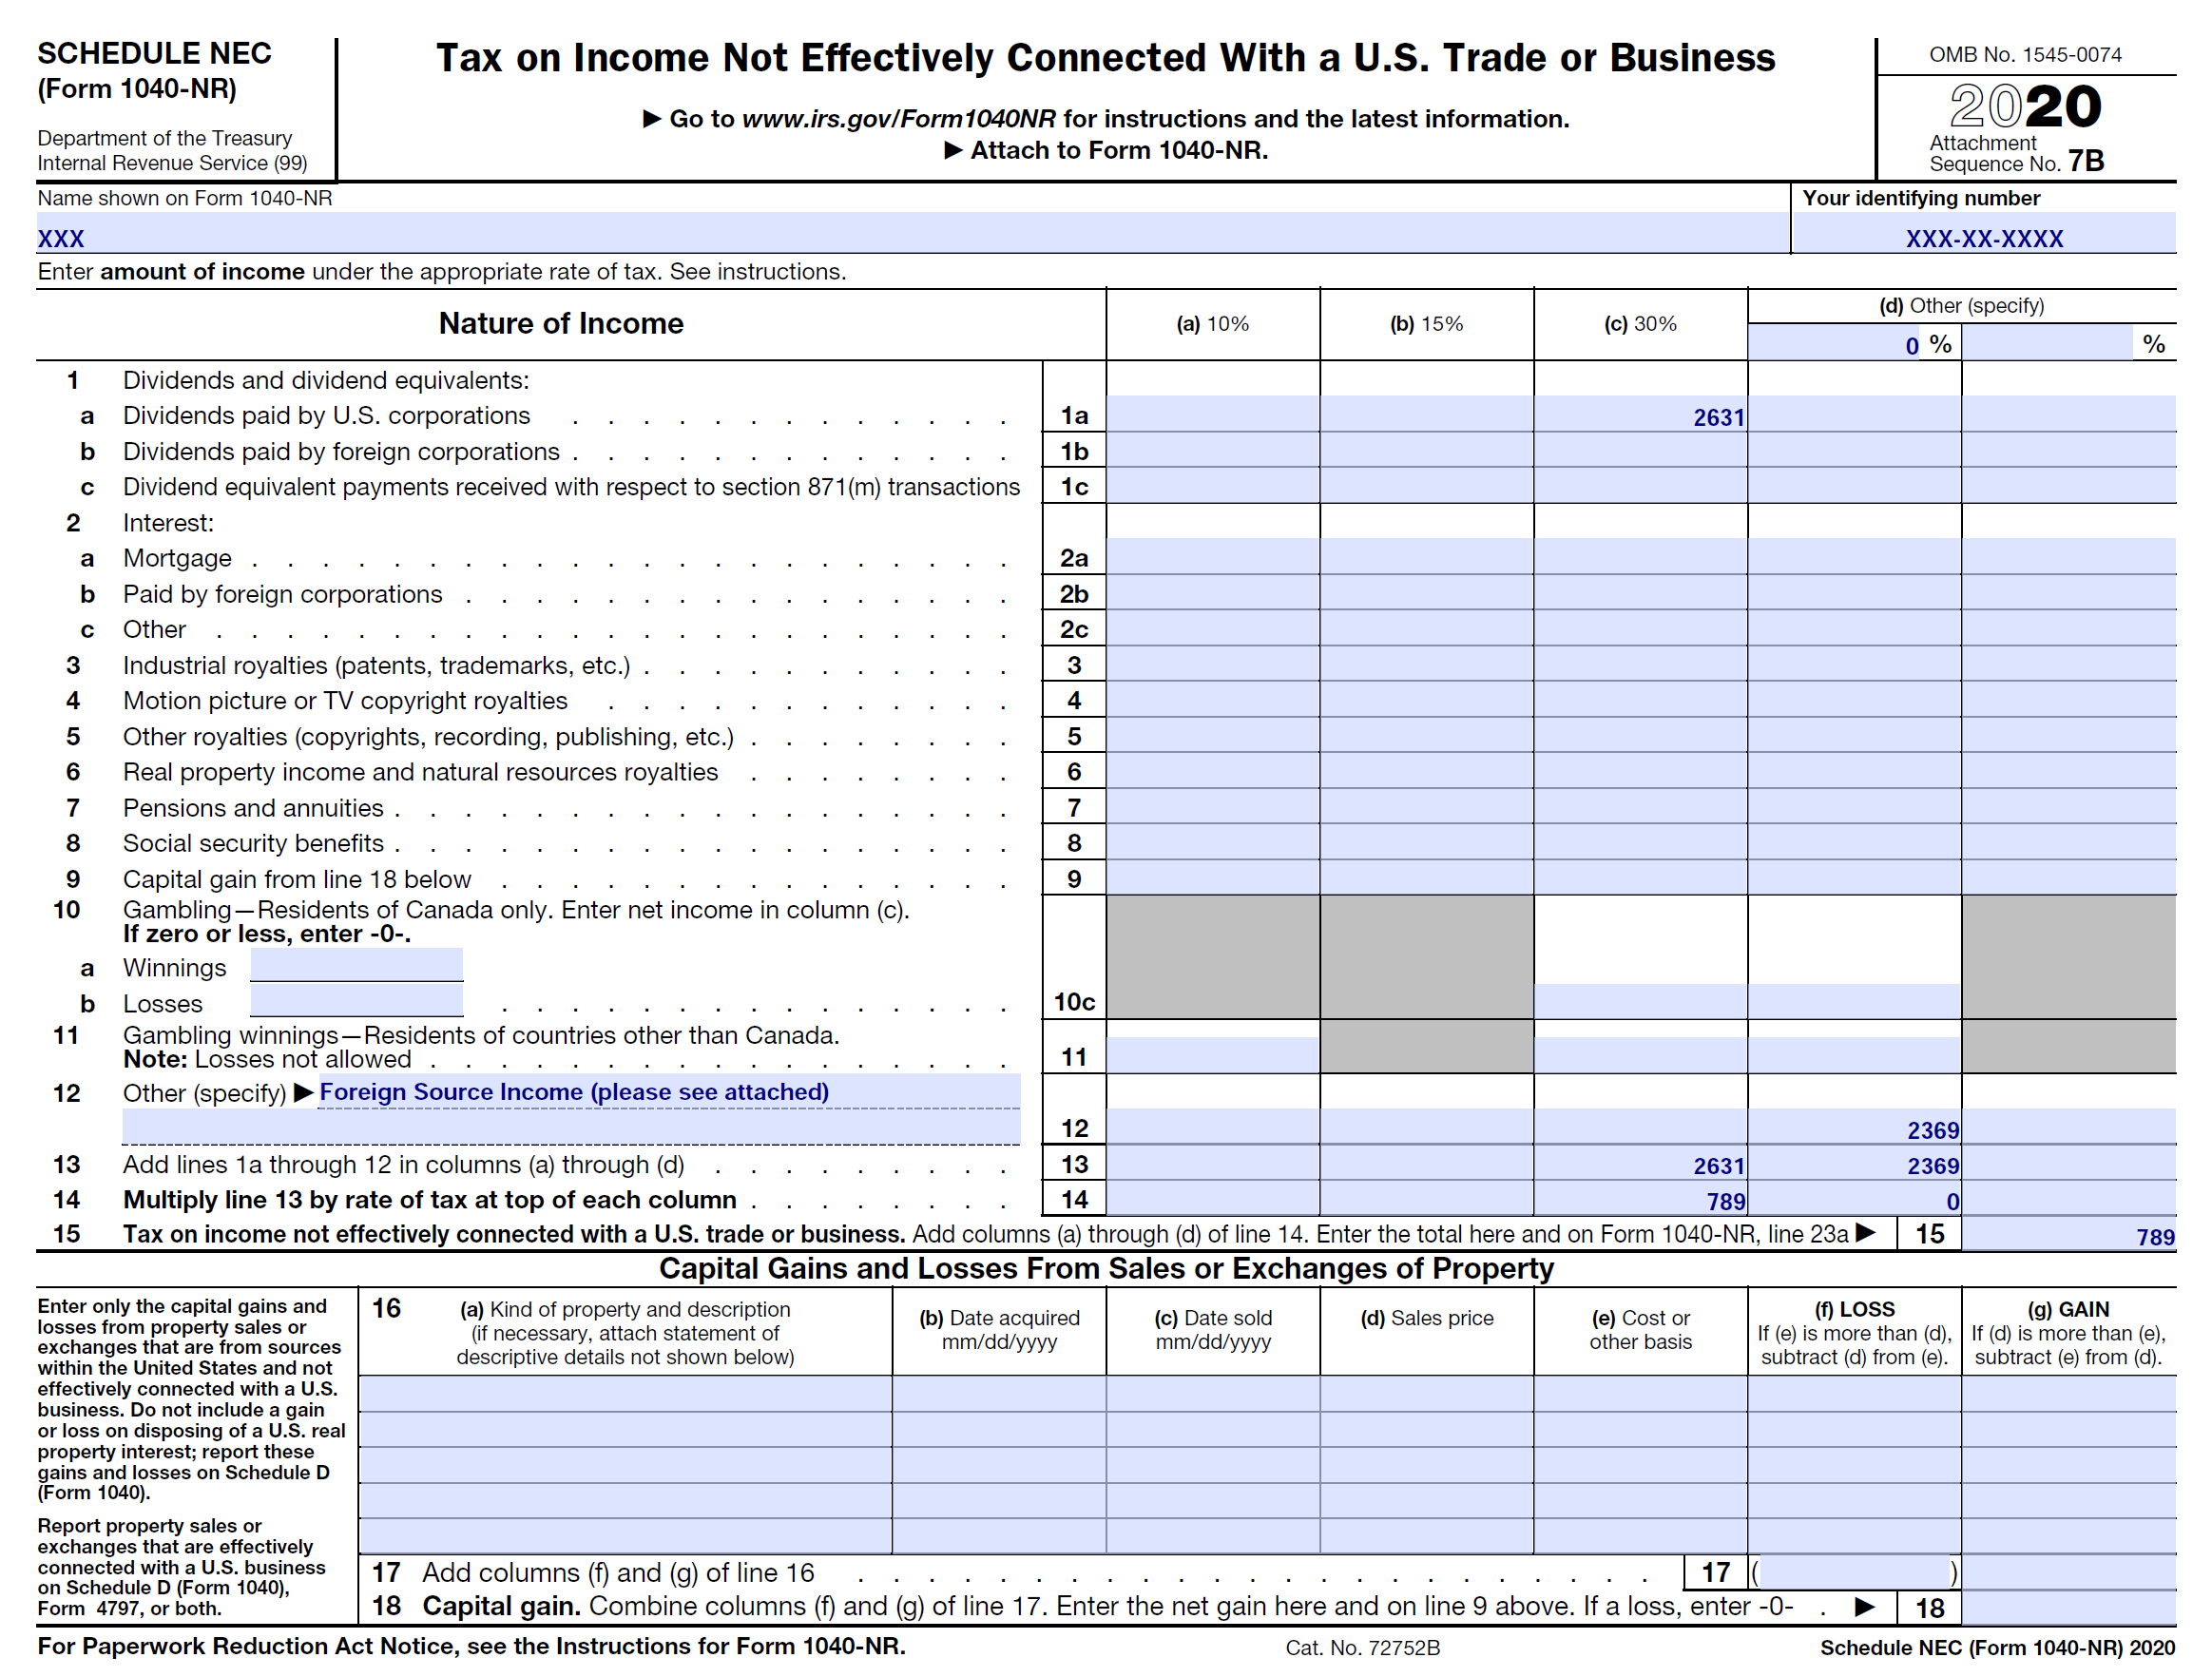
Task: Click first line 16 Date sold field
Action: (x=1213, y=1395)
